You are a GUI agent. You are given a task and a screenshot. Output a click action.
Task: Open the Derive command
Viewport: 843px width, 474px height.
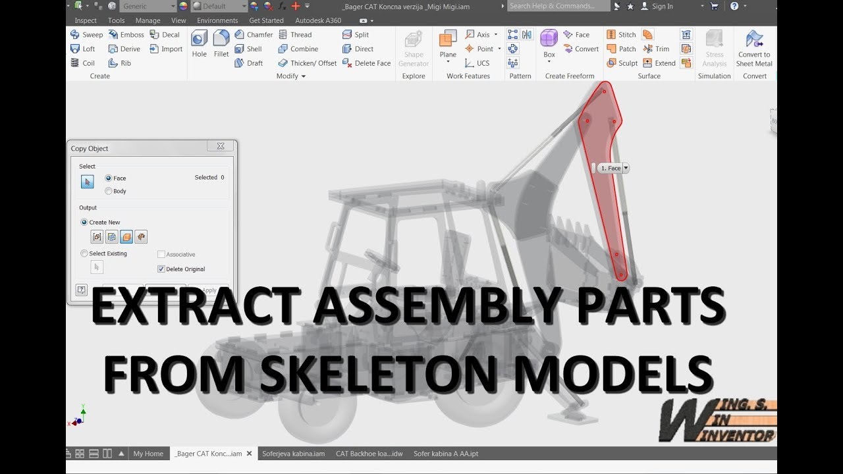(x=124, y=49)
